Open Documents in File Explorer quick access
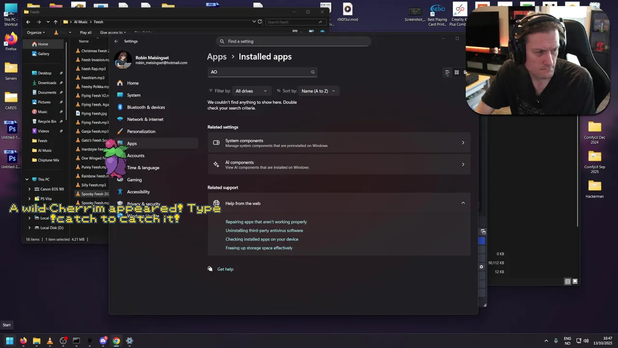This screenshot has width=618, height=348. coord(47,92)
